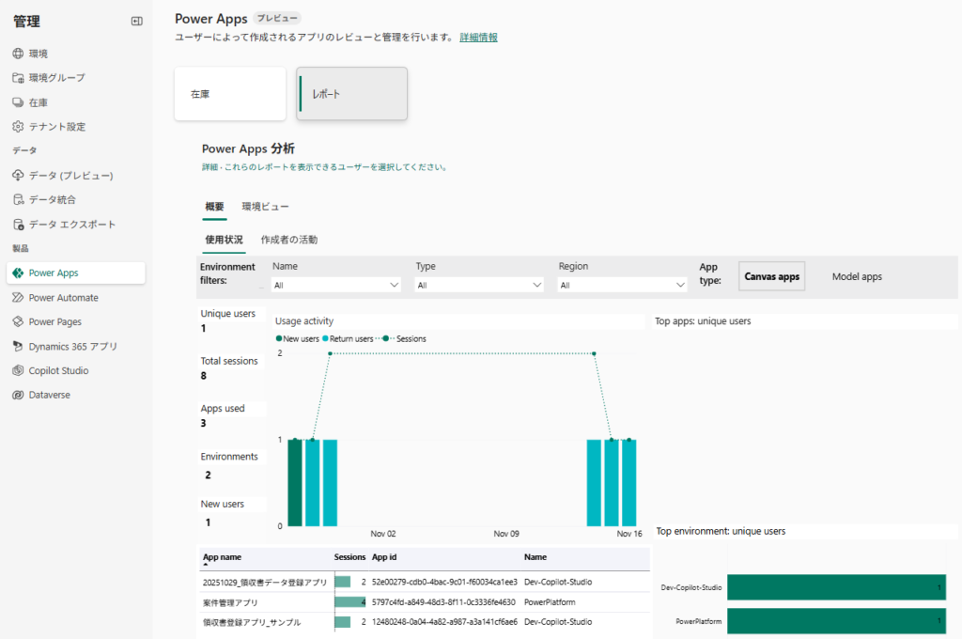Expand the Type environment filter dropdown
962x639 pixels.
[x=479, y=285]
